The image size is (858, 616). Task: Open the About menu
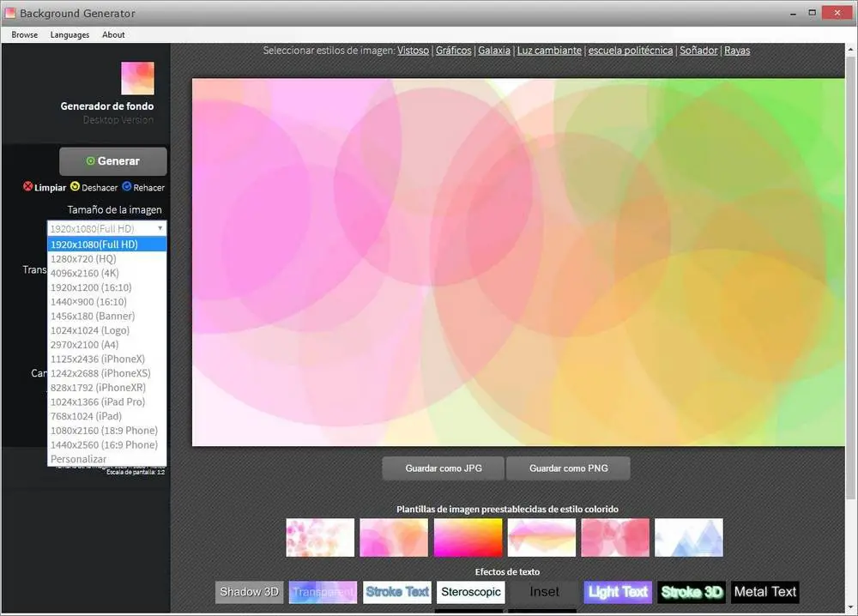[113, 34]
